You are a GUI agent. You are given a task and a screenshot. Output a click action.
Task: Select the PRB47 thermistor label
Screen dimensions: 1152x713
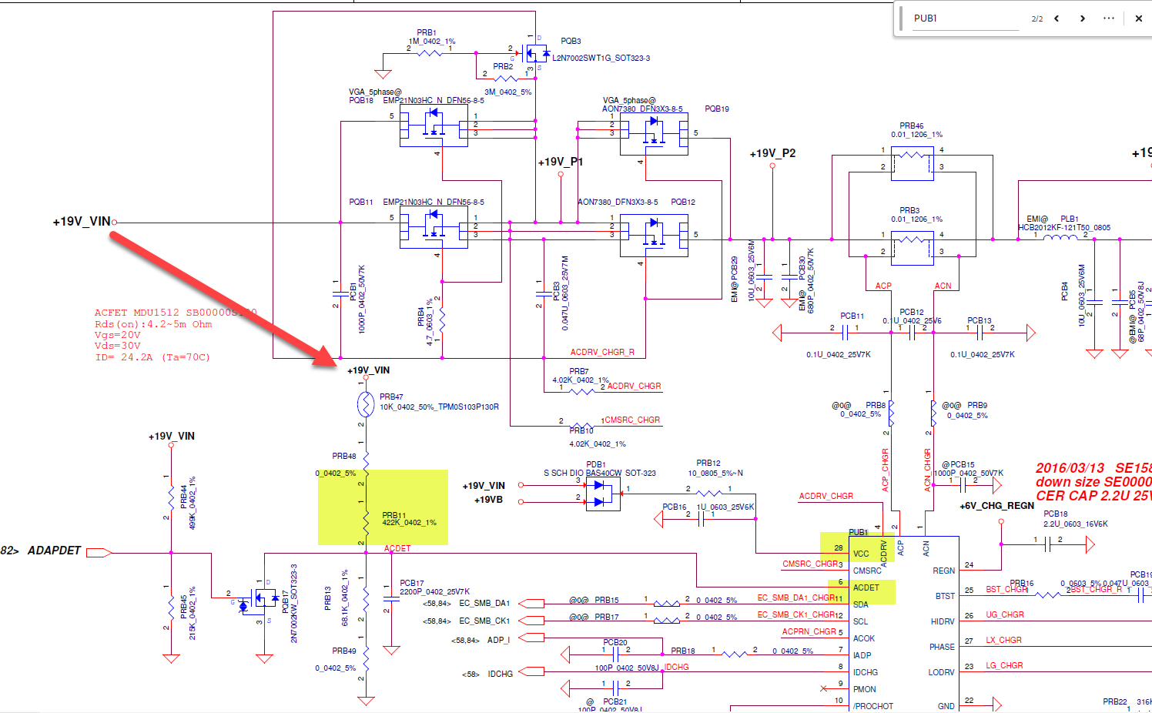click(391, 397)
